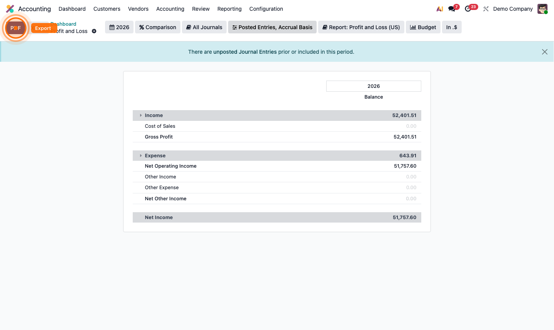Go back via the Dashboard breadcrumb link
The width and height of the screenshot is (554, 330).
pyautogui.click(x=63, y=24)
